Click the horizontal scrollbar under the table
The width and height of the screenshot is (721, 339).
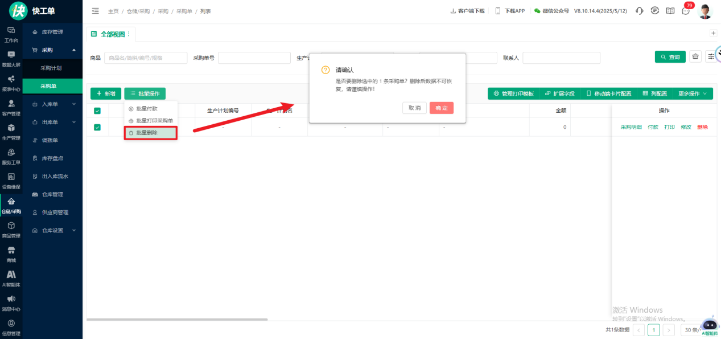coord(176,320)
